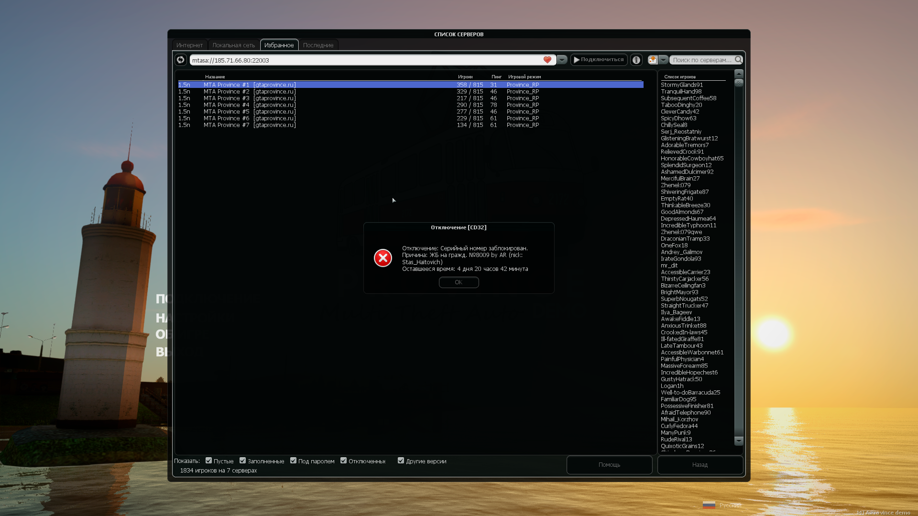Click the Подключиться connect button

(x=599, y=60)
